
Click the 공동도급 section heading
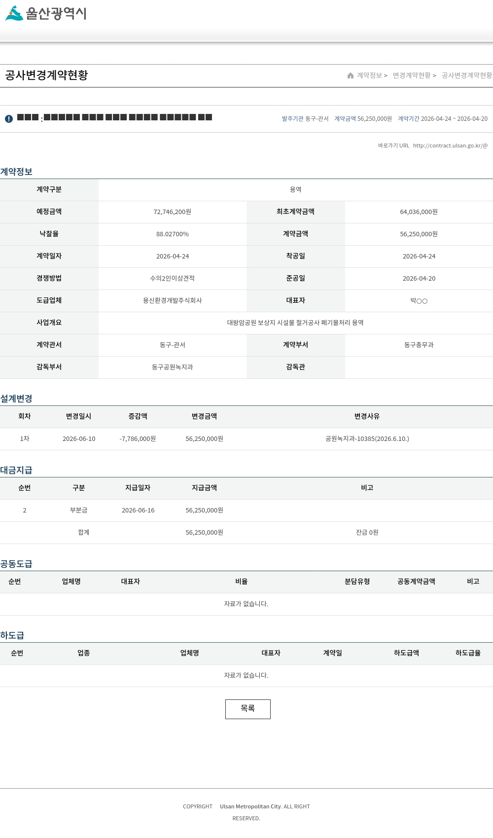coord(16,564)
